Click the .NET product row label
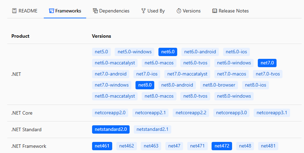The height and width of the screenshot is (153, 304). (x=16, y=74)
